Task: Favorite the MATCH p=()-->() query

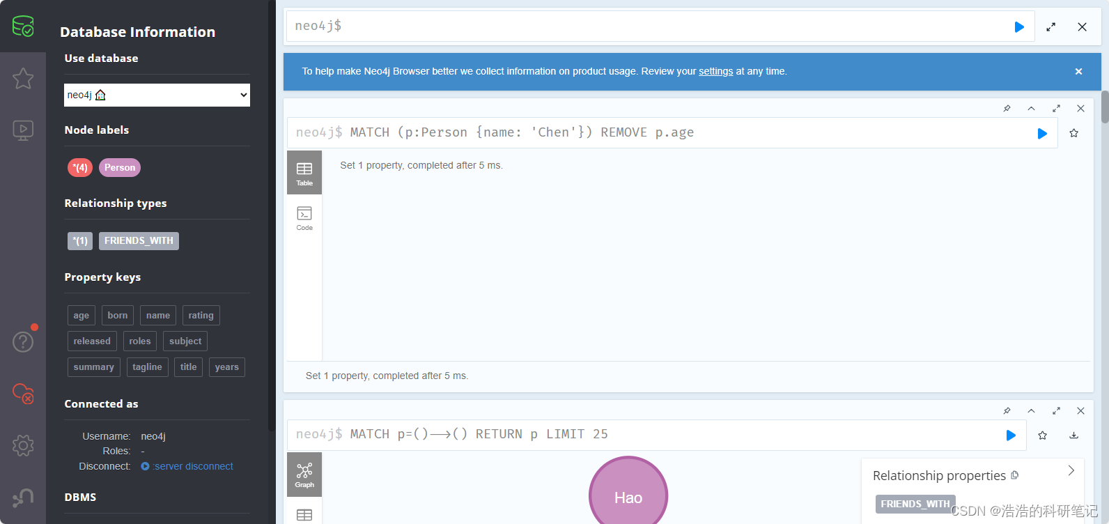Action: (1042, 436)
